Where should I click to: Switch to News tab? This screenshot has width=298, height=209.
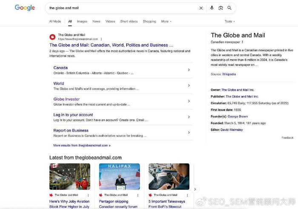tap(96, 21)
